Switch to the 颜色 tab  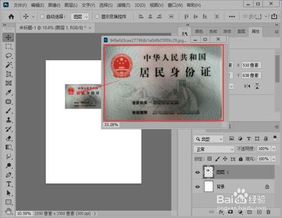click(199, 32)
